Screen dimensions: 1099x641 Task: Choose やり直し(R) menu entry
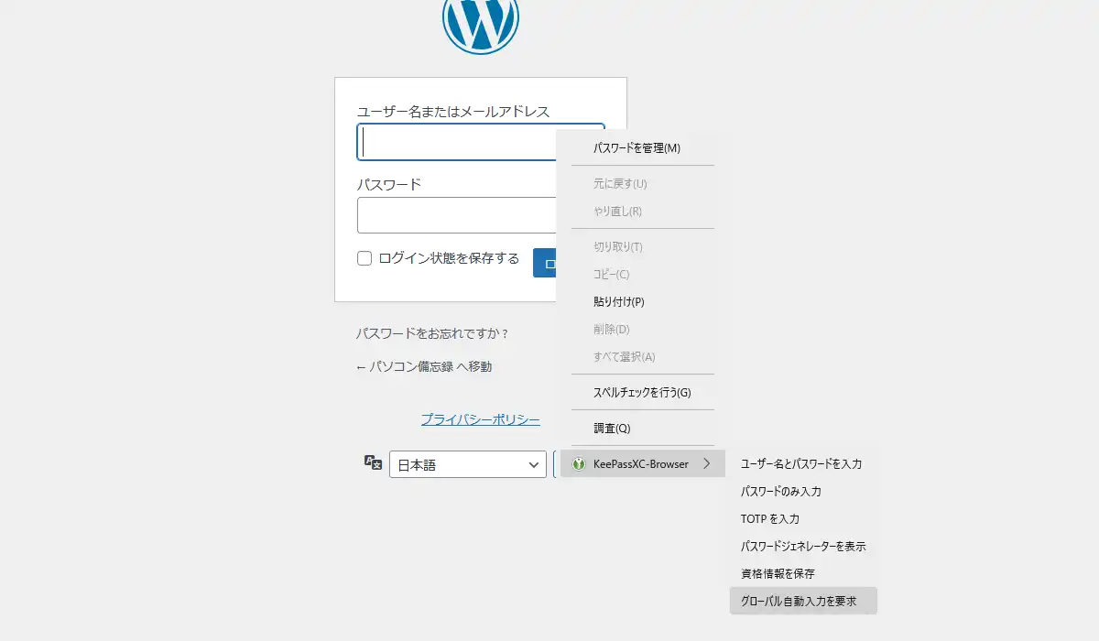(642, 212)
